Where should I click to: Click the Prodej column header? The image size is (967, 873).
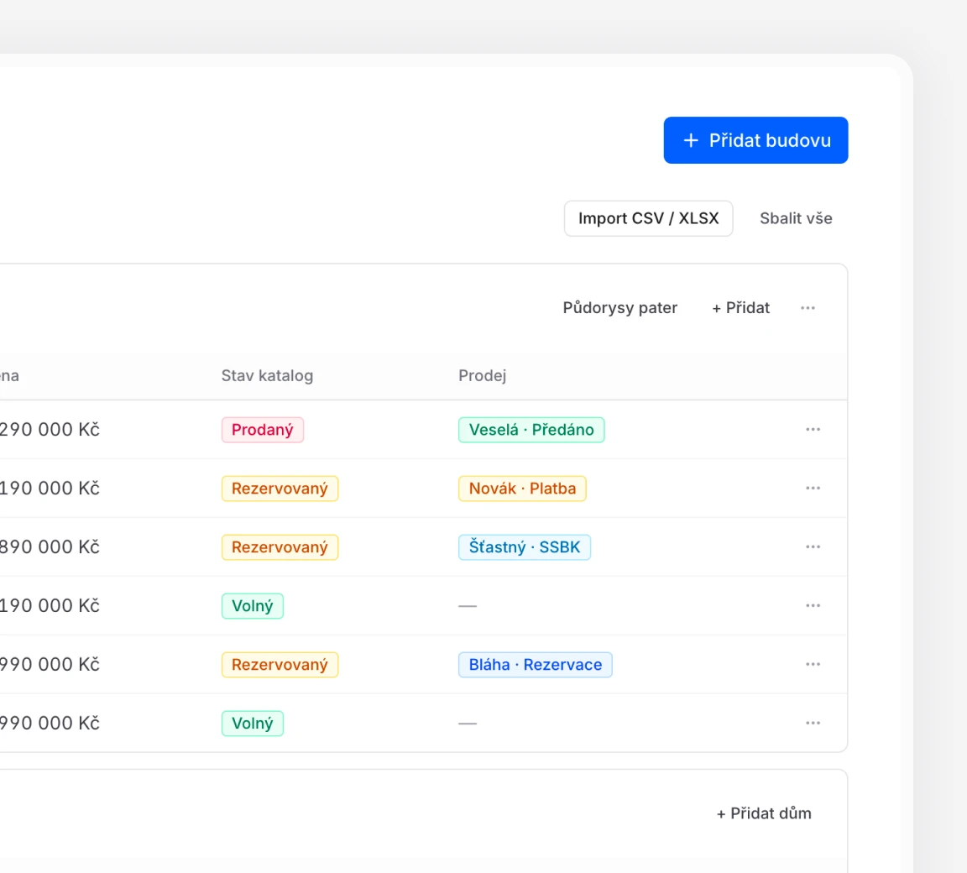(x=483, y=375)
